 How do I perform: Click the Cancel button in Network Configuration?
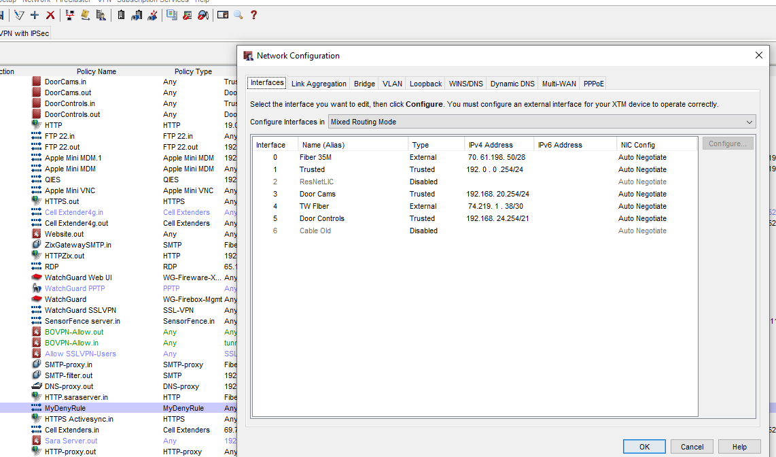[692, 447]
